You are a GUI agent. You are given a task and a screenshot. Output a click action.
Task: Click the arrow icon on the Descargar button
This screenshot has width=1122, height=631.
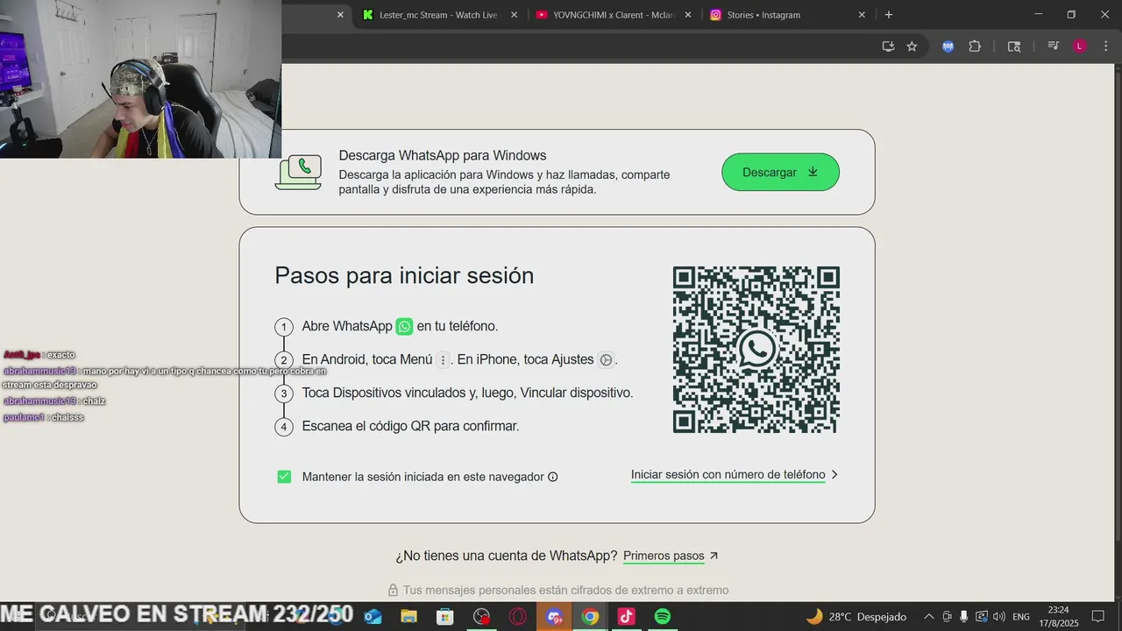[x=813, y=172]
